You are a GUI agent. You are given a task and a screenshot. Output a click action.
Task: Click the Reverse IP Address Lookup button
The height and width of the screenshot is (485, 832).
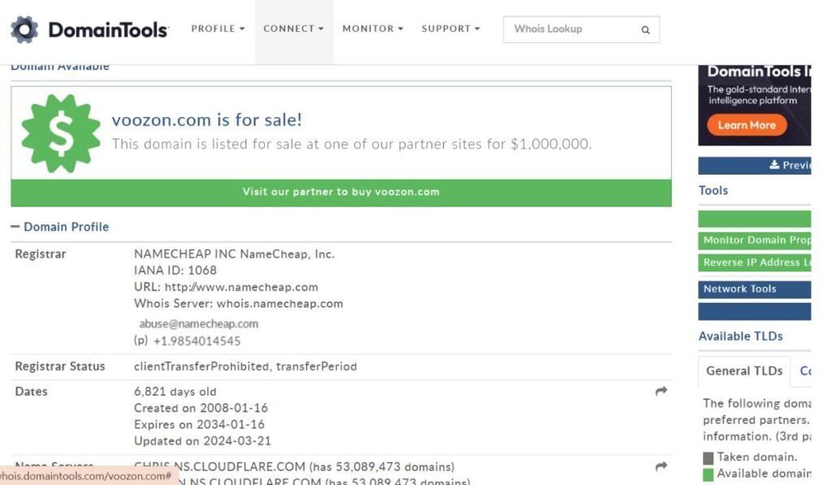point(755,262)
